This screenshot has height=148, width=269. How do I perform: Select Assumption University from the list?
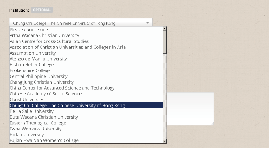pos(86,53)
